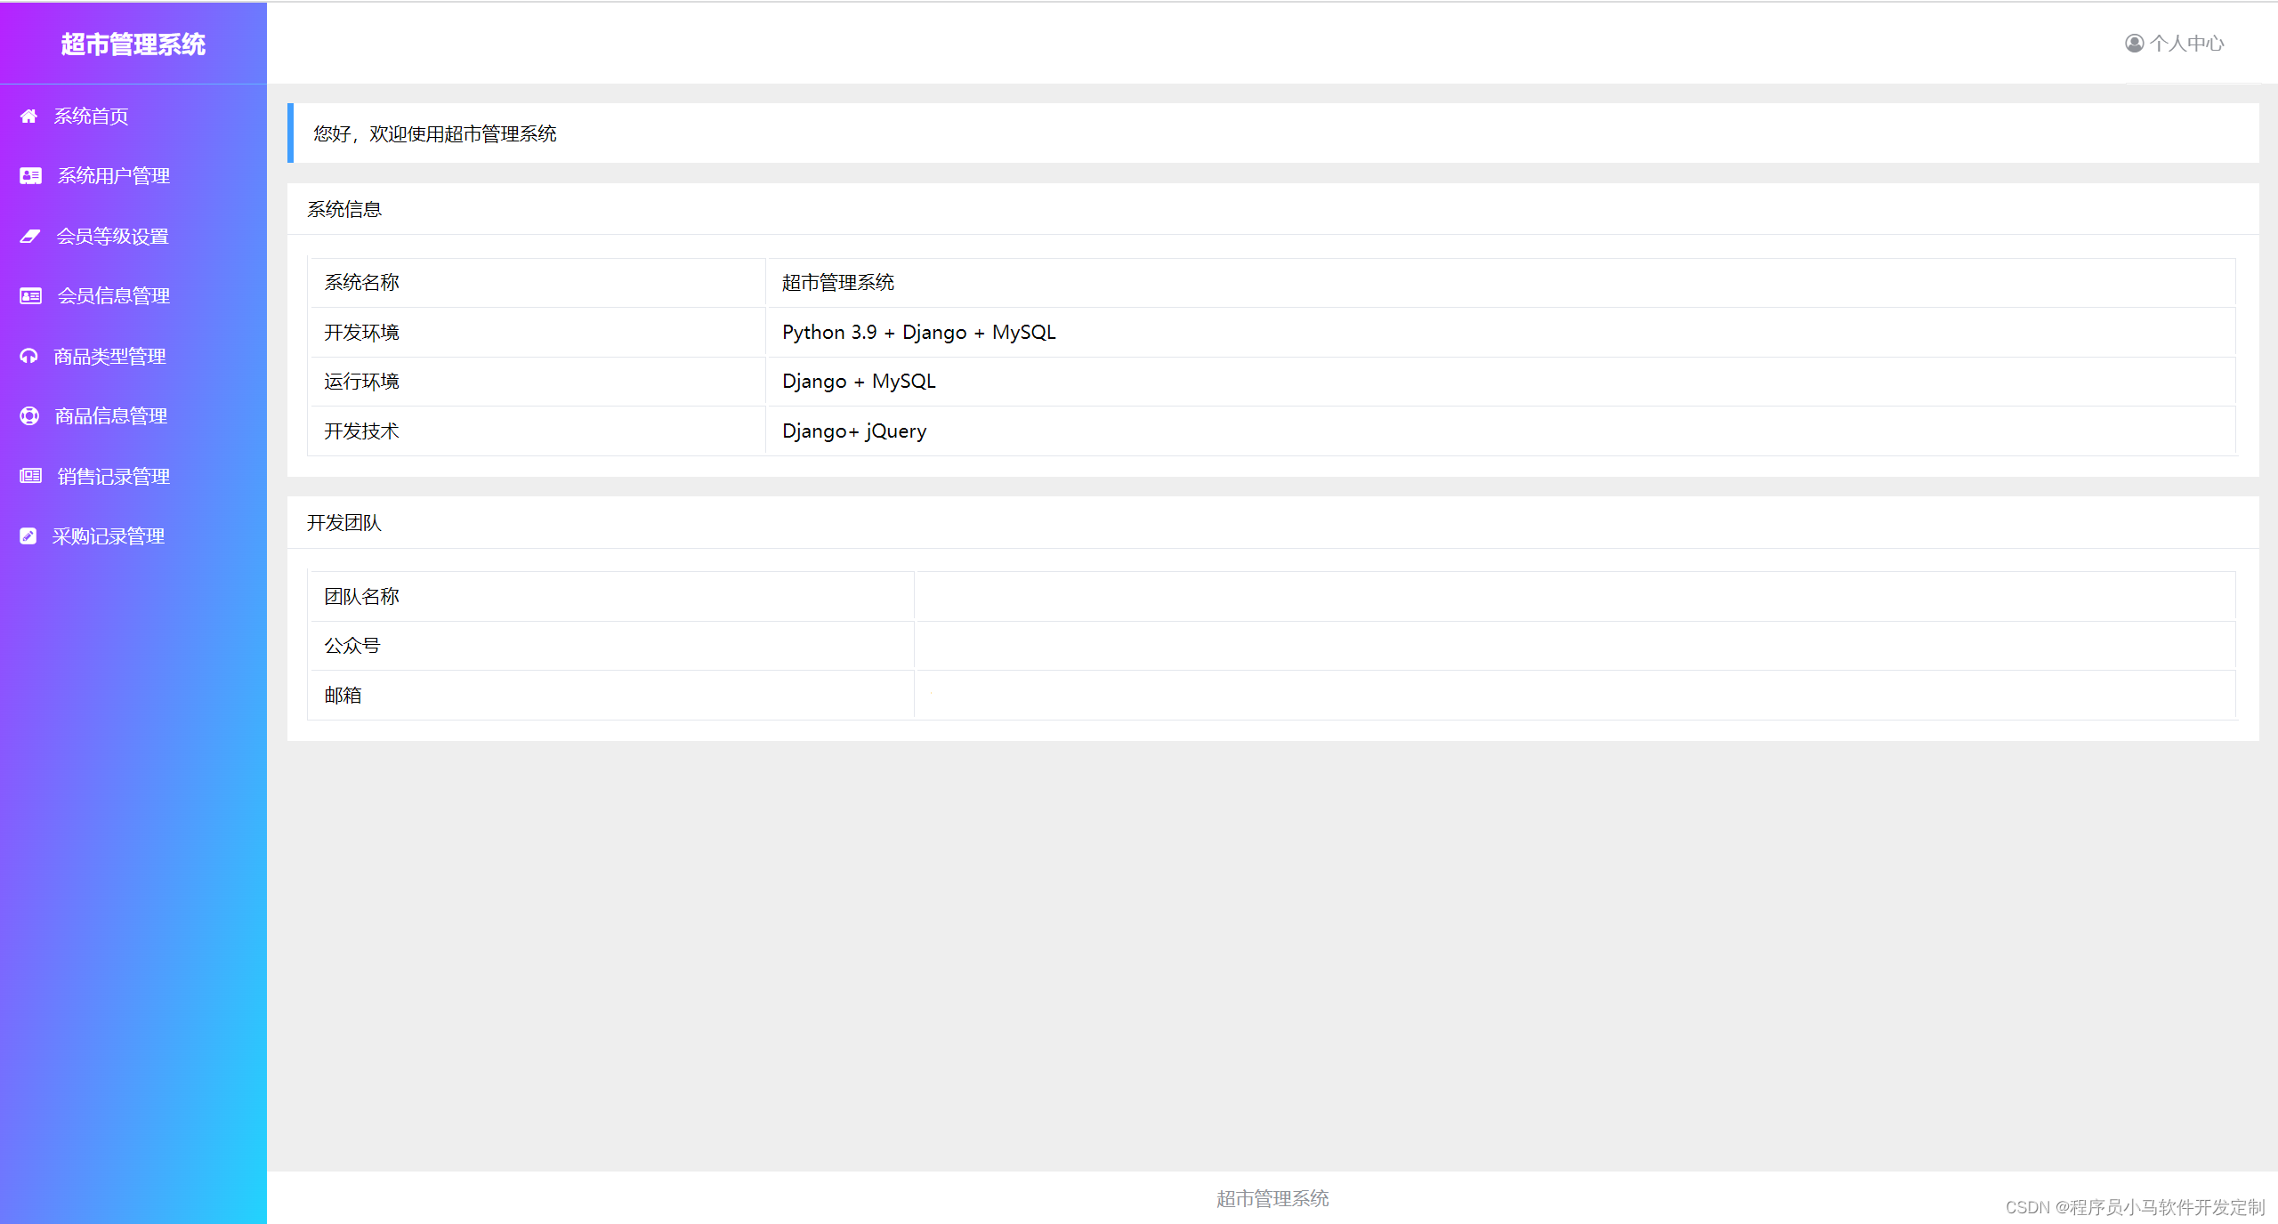Click the newspaper icon beside 销售记录管理

(x=30, y=477)
